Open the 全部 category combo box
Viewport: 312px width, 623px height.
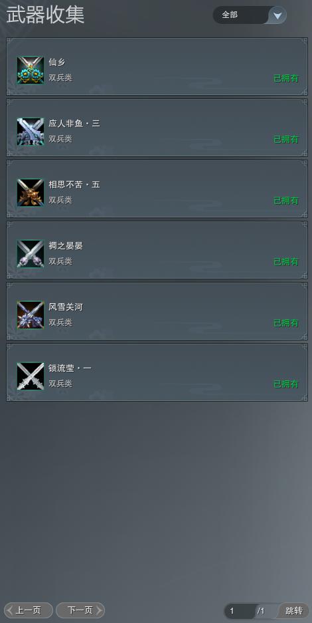tap(250, 15)
